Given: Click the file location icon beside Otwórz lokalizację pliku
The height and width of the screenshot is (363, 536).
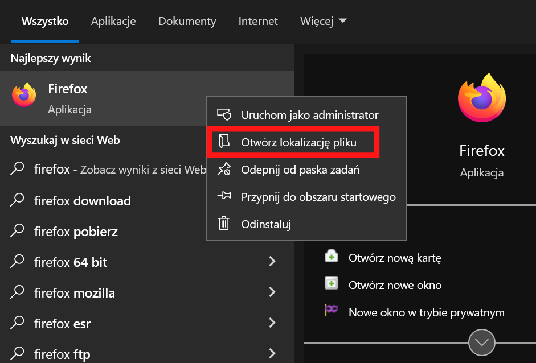Looking at the screenshot, I should [x=224, y=141].
